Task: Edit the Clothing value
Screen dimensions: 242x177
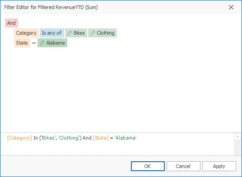Action: coord(102,33)
